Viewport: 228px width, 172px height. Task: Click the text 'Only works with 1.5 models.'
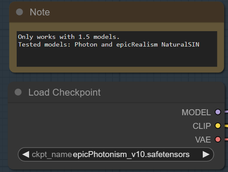coord(68,37)
